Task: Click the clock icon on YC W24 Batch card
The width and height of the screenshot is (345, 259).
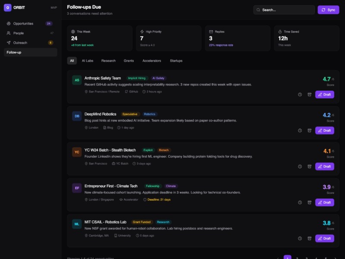Action: (x=300, y=167)
